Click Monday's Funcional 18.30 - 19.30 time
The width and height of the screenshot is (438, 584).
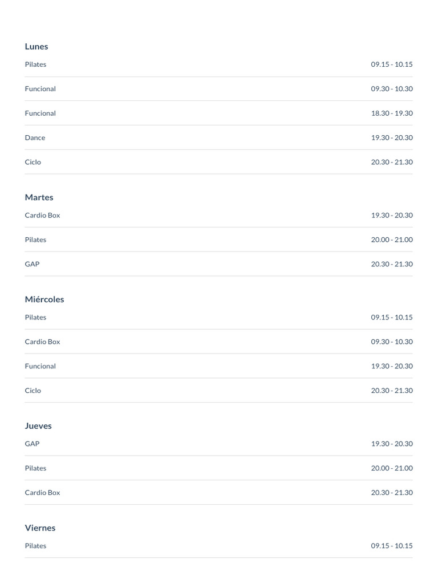pyautogui.click(x=391, y=113)
